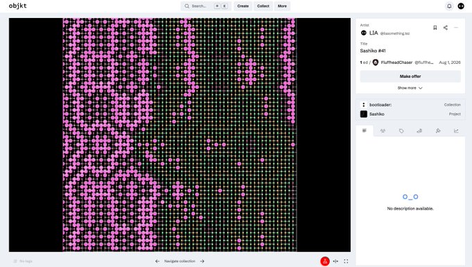Click the Collection label text

(x=453, y=105)
